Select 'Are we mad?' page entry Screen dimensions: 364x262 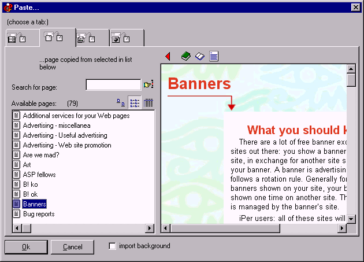point(40,155)
